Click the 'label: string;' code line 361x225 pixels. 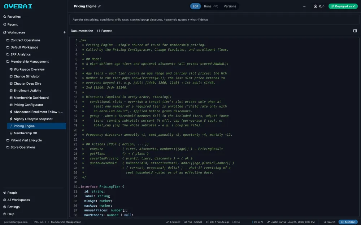97,196
